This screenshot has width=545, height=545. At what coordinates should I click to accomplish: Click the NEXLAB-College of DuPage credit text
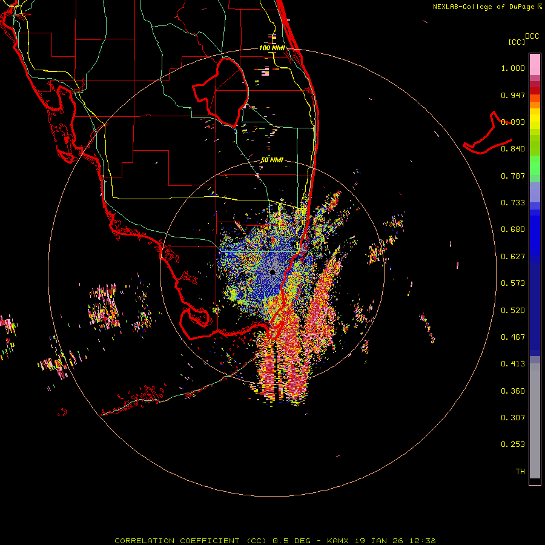(483, 7)
